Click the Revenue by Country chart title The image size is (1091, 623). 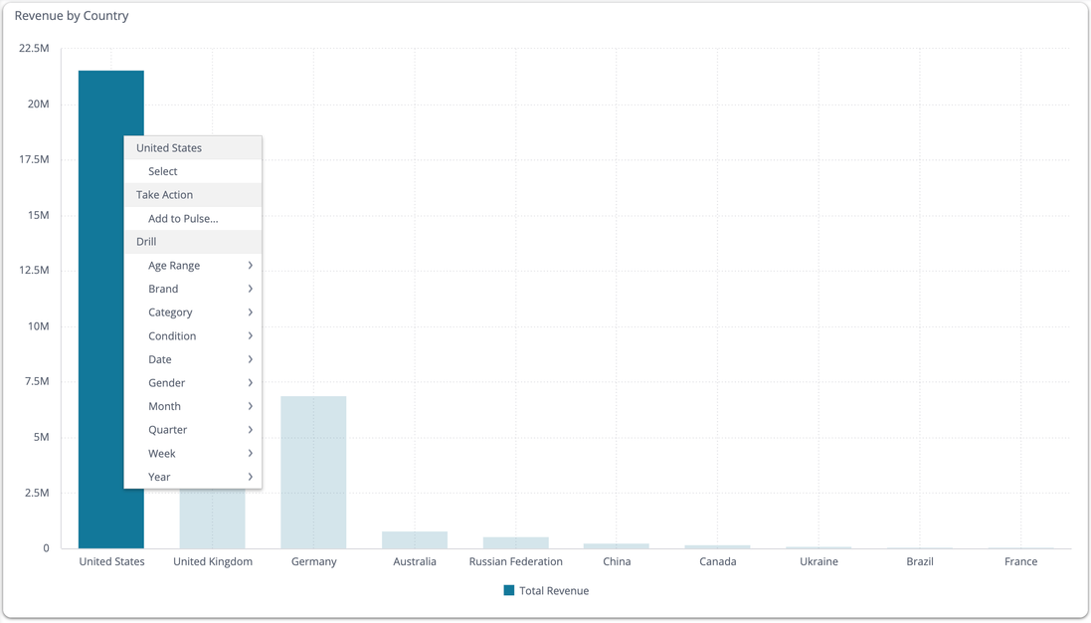pos(72,16)
